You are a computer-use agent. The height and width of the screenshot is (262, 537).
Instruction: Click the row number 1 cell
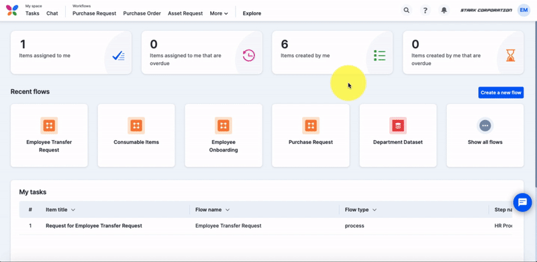click(x=30, y=226)
